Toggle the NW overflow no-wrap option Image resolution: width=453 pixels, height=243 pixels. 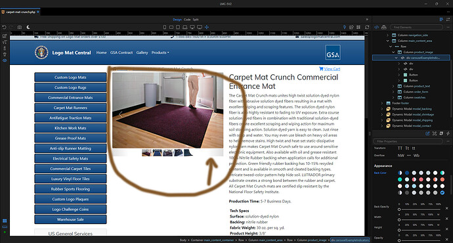point(400,156)
